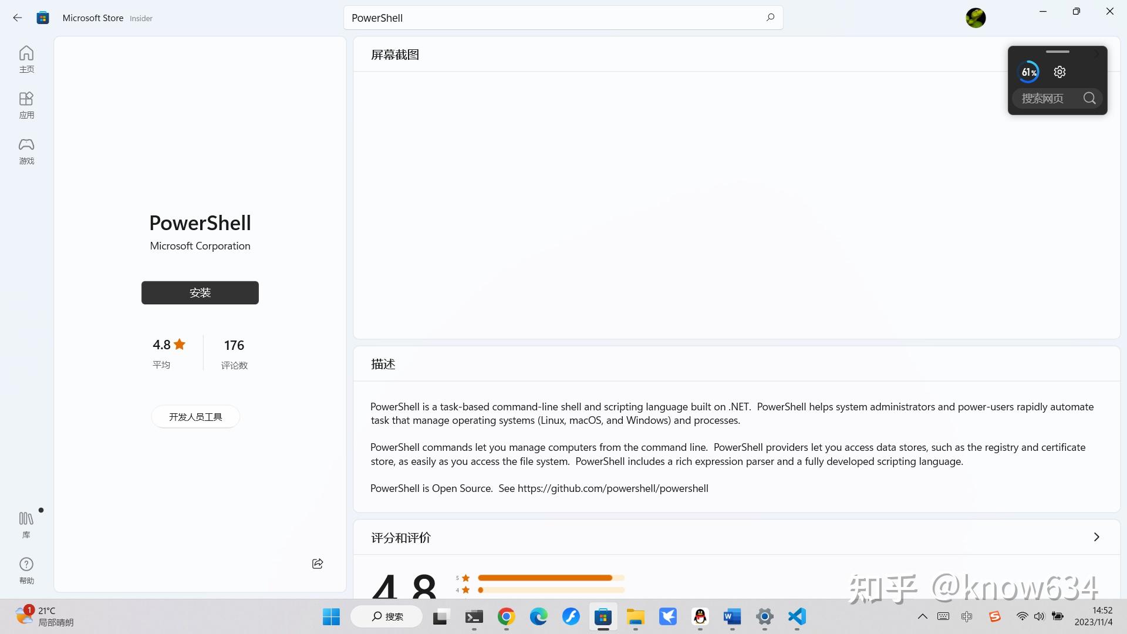Click the search magnifier icon in search box
The width and height of the screenshot is (1127, 634).
pyautogui.click(x=770, y=18)
